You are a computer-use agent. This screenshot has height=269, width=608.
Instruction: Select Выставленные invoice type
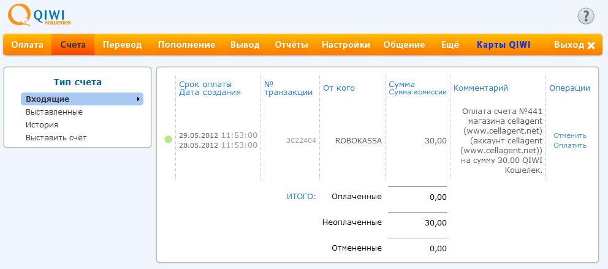(55, 112)
